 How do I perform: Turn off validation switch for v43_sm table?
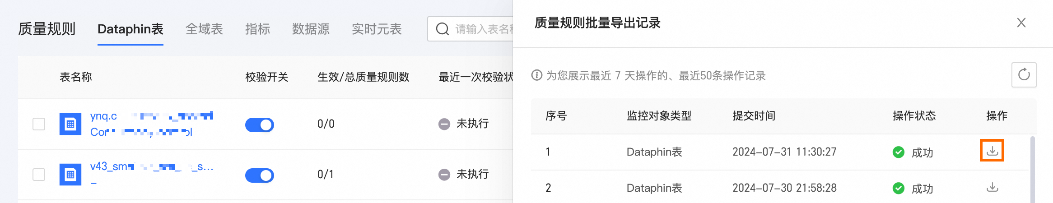point(260,175)
